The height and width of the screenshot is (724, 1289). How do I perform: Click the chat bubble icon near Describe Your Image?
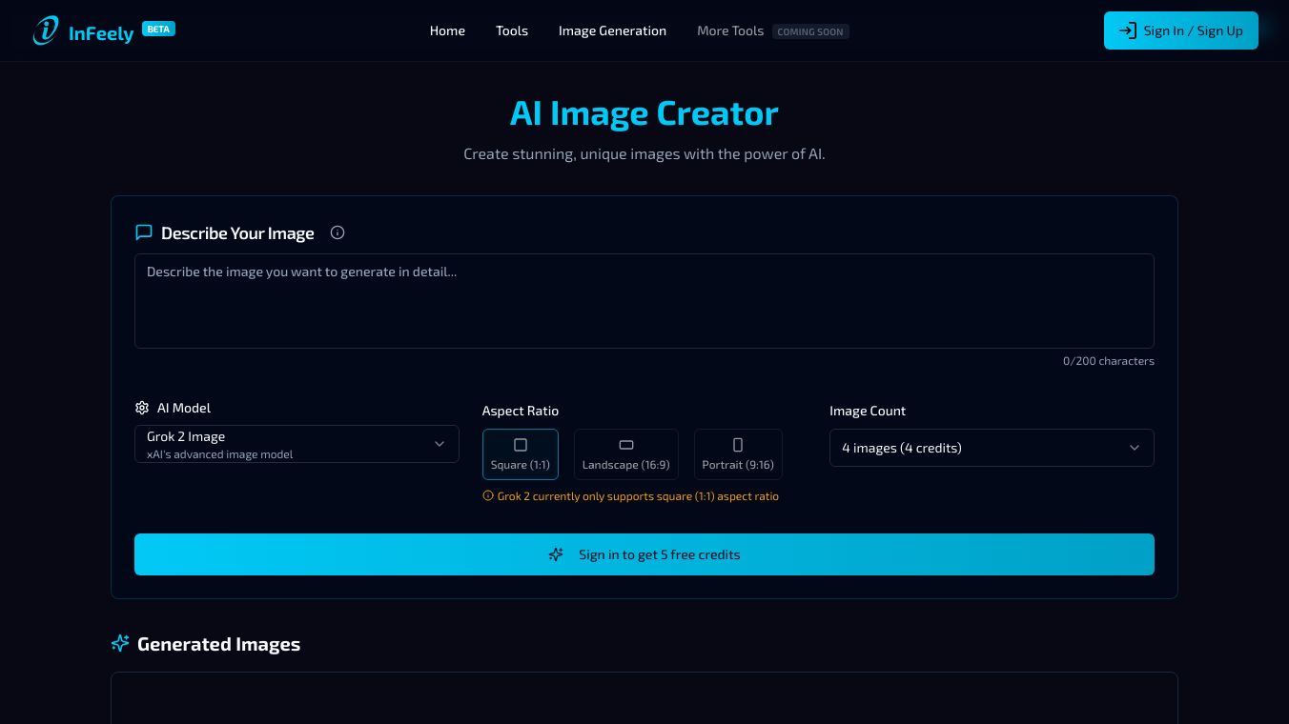tap(144, 232)
